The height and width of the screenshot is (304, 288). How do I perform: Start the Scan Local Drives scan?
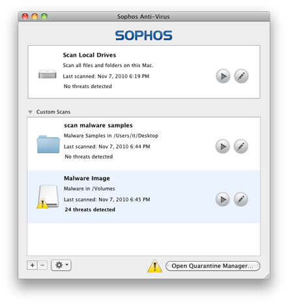pos(223,76)
